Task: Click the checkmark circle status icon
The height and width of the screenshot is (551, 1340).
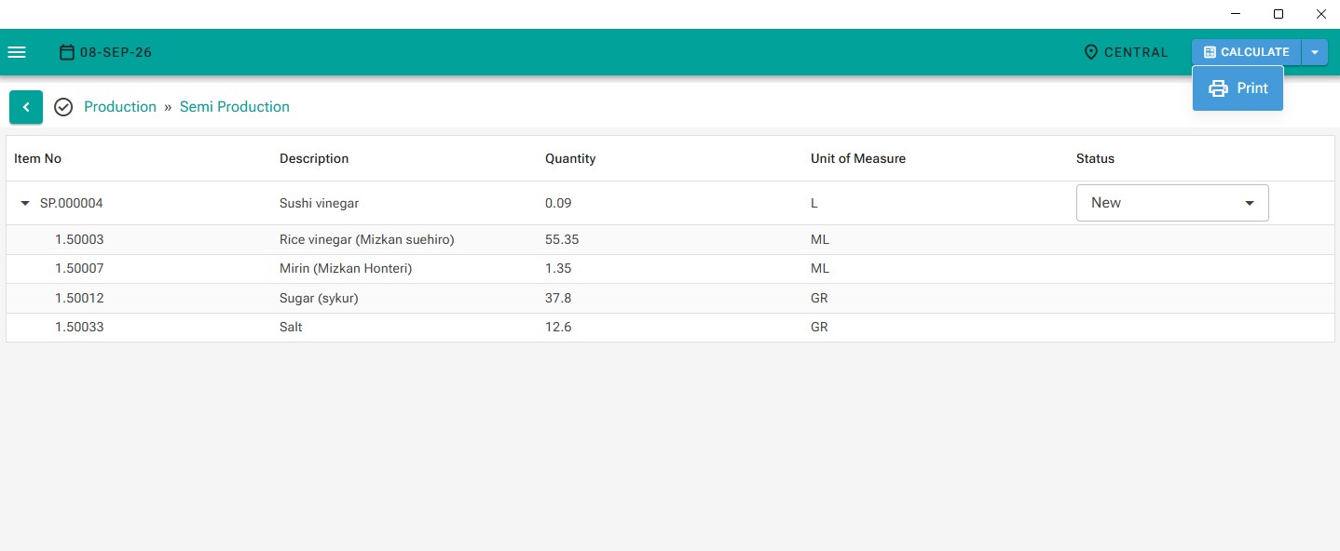Action: coord(63,107)
